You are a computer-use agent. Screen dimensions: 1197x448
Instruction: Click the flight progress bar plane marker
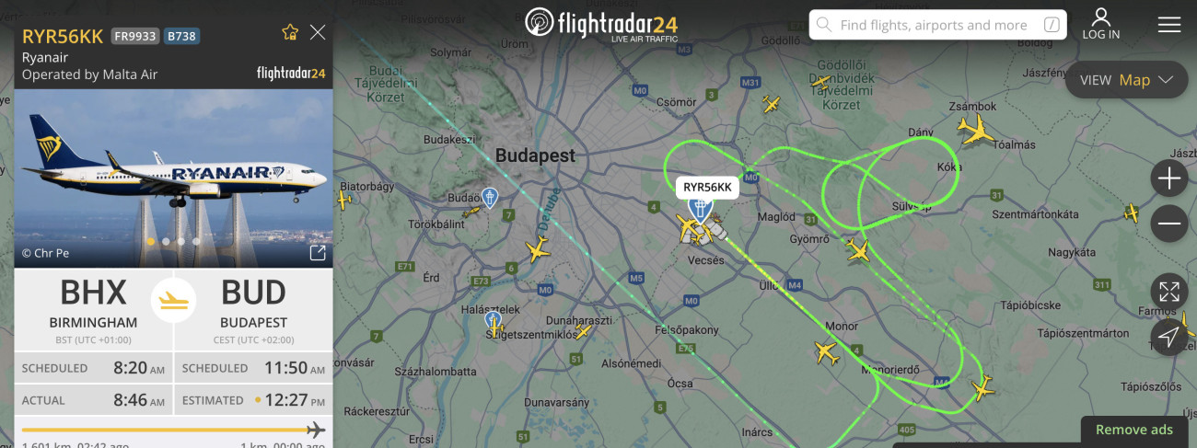pyautogui.click(x=316, y=430)
